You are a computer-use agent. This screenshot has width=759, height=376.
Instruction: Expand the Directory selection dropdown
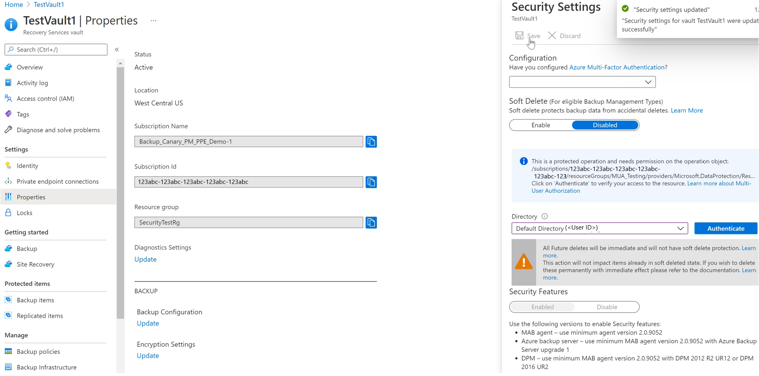pos(680,228)
